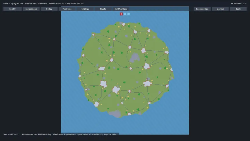Viewport: 250px width, 141px height.
Task: Switch to the Tech tree tab
Action: tap(67, 9)
